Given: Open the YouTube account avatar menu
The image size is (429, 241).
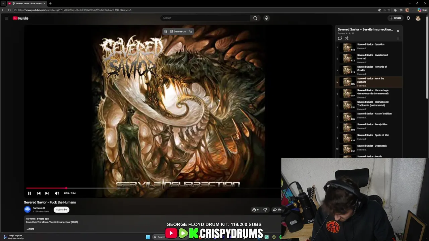Looking at the screenshot, I should (x=418, y=18).
